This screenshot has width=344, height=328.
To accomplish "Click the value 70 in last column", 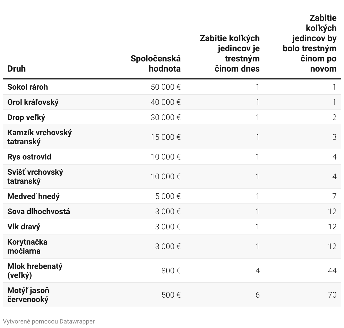I will coord(332,295).
